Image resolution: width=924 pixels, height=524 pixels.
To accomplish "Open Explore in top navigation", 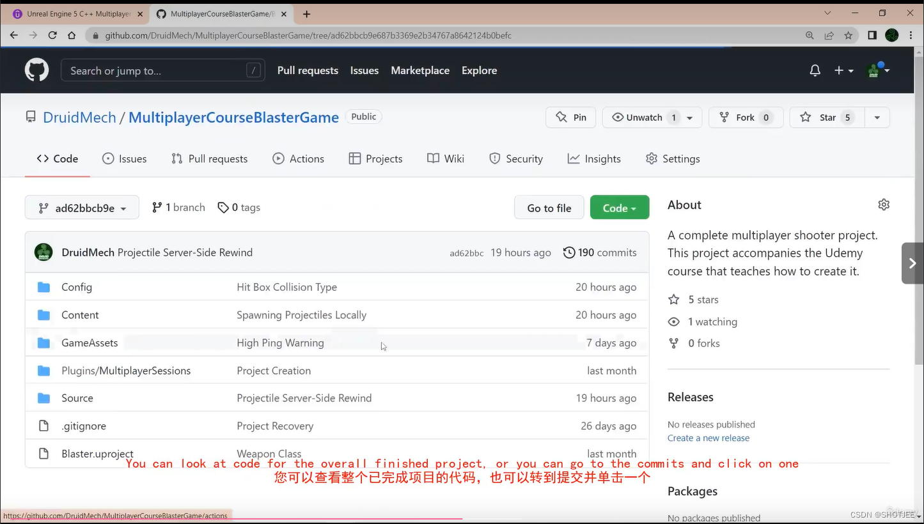I will 480,71.
